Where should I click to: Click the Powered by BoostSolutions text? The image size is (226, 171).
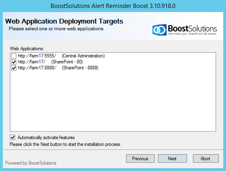pyautogui.click(x=31, y=163)
